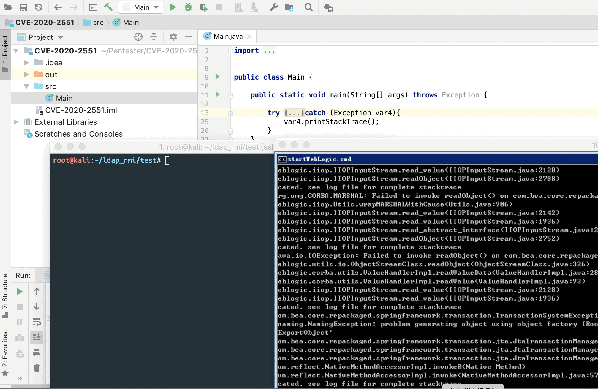Click Save All disk icon

click(x=23, y=7)
